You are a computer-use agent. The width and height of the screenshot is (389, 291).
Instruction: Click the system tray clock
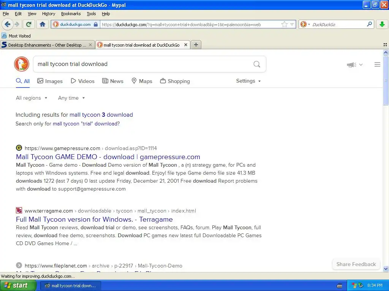coord(375,286)
